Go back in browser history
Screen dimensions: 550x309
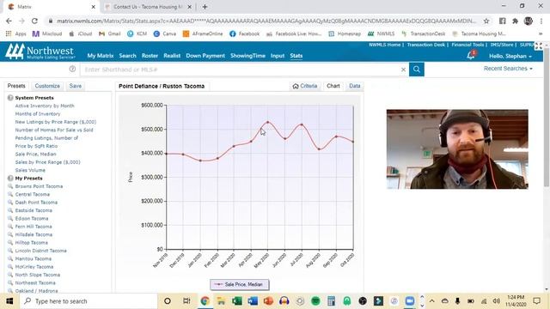[9, 21]
